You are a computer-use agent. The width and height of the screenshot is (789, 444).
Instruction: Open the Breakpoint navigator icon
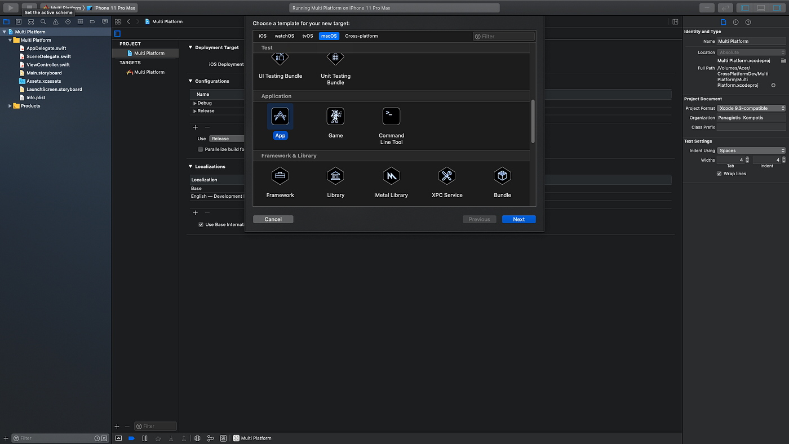(92, 22)
